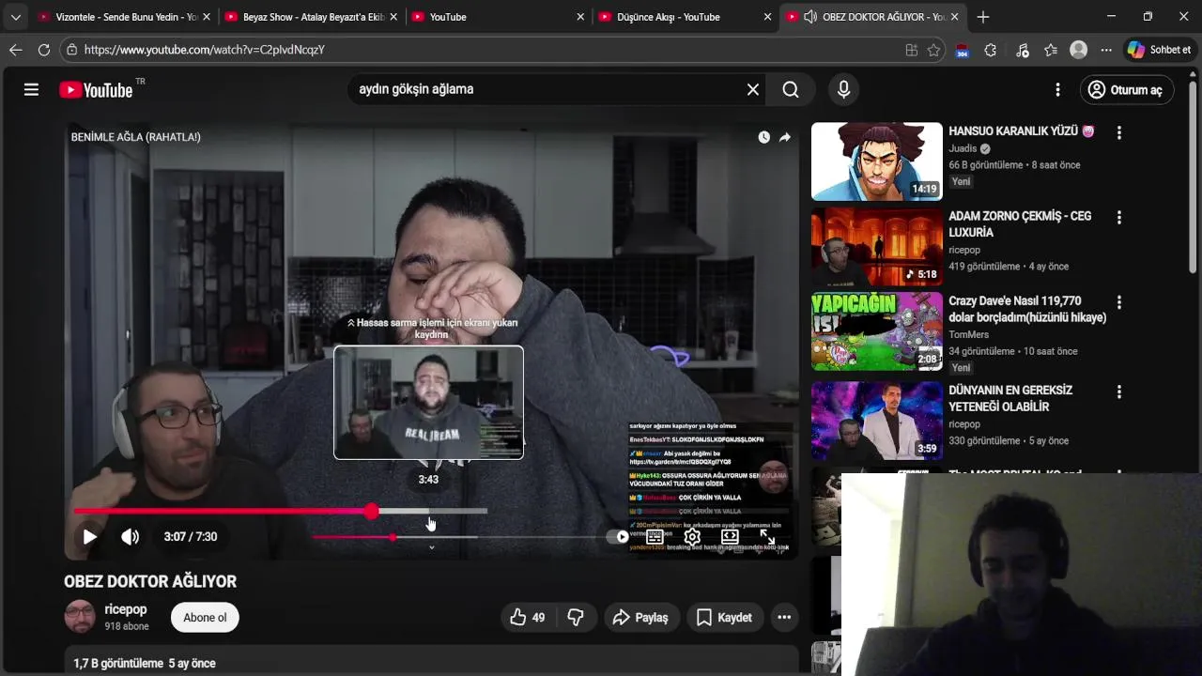Image resolution: width=1202 pixels, height=676 pixels.
Task: Like the video with thumbs up
Action: tap(527, 617)
